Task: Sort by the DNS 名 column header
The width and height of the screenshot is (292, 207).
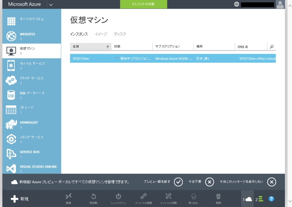Action: point(251,47)
